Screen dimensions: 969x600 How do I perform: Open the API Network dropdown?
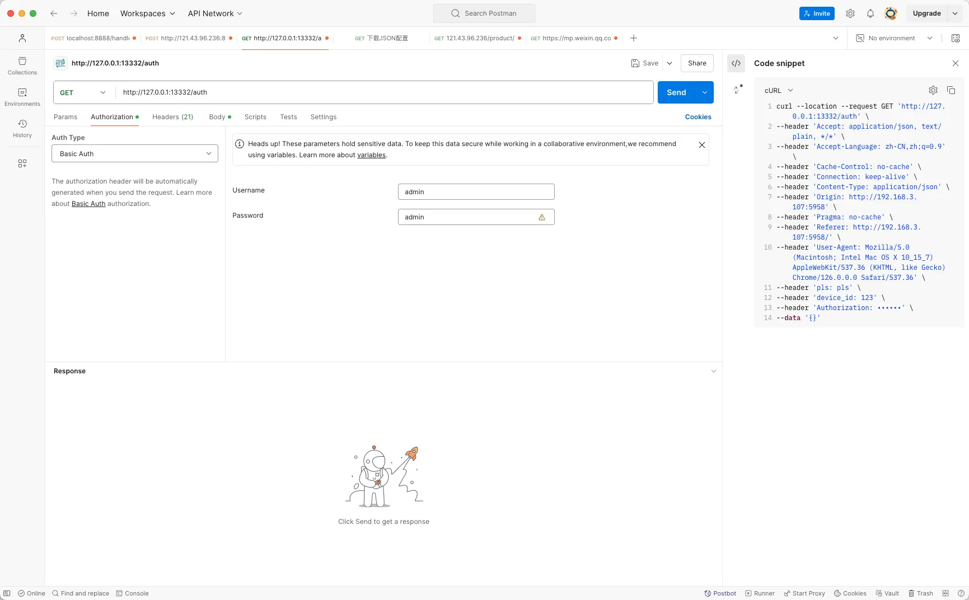click(215, 13)
